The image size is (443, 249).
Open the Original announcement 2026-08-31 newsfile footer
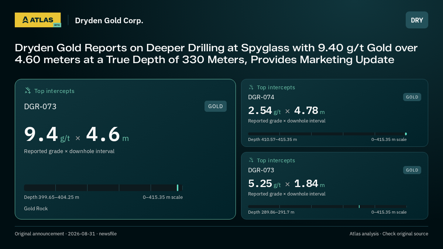pos(66,234)
